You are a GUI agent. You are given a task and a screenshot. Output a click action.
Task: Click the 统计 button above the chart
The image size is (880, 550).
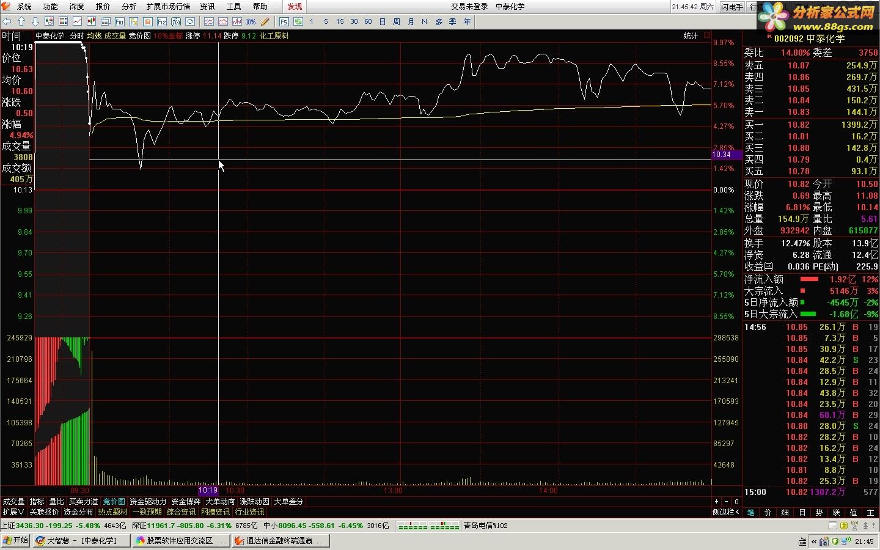tap(691, 36)
